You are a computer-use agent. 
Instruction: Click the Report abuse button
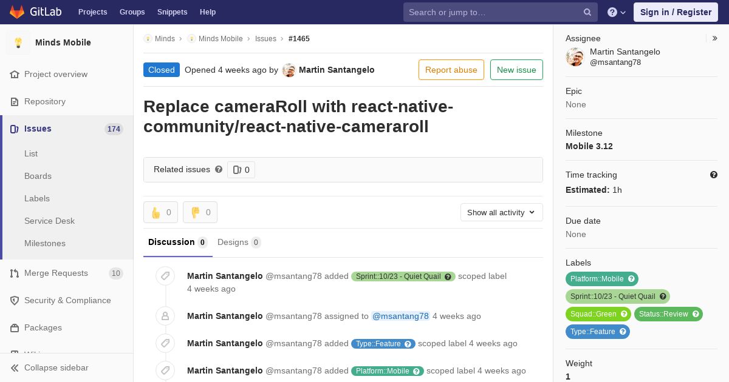pyautogui.click(x=451, y=70)
